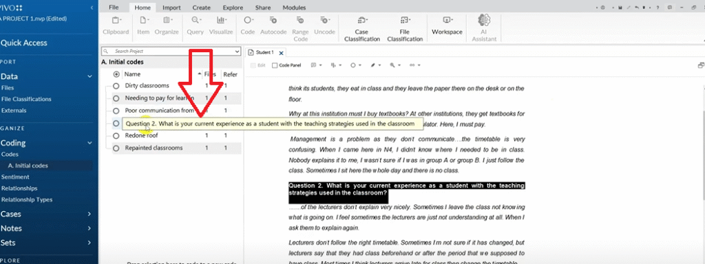Click the disabled Edit toggle in document toolbar
705x264 pixels.
(258, 65)
